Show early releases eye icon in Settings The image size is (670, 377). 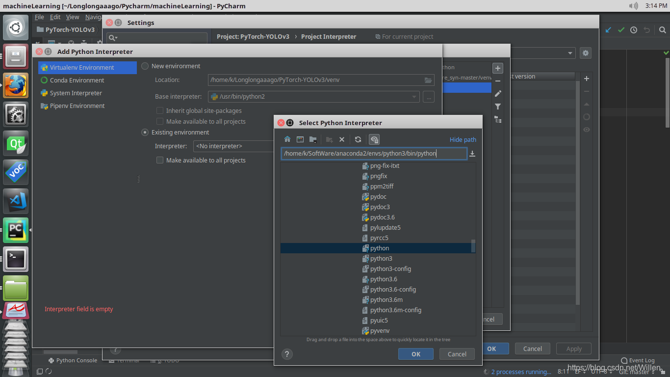(587, 130)
